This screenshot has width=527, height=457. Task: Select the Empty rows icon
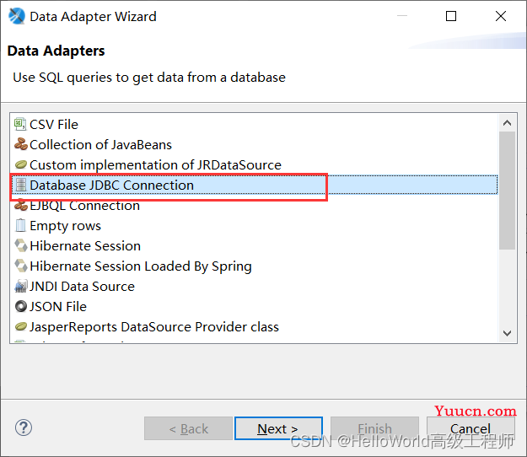coord(20,225)
